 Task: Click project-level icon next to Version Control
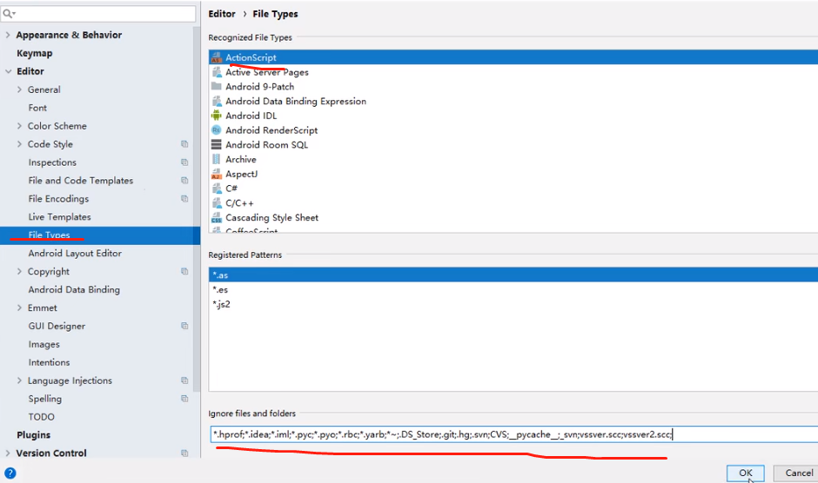[184, 453]
